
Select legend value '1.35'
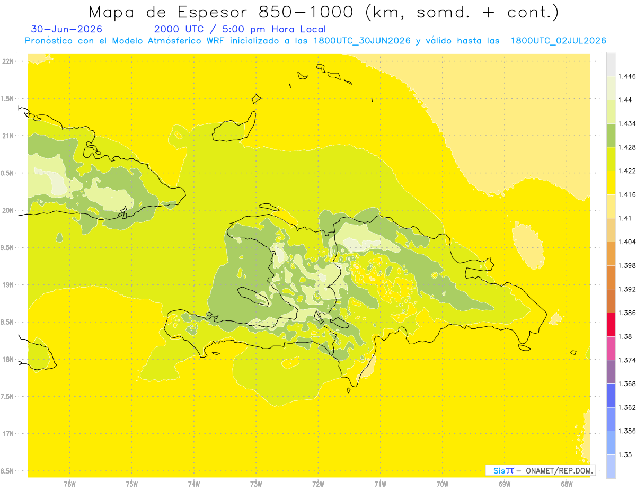click(x=625, y=454)
